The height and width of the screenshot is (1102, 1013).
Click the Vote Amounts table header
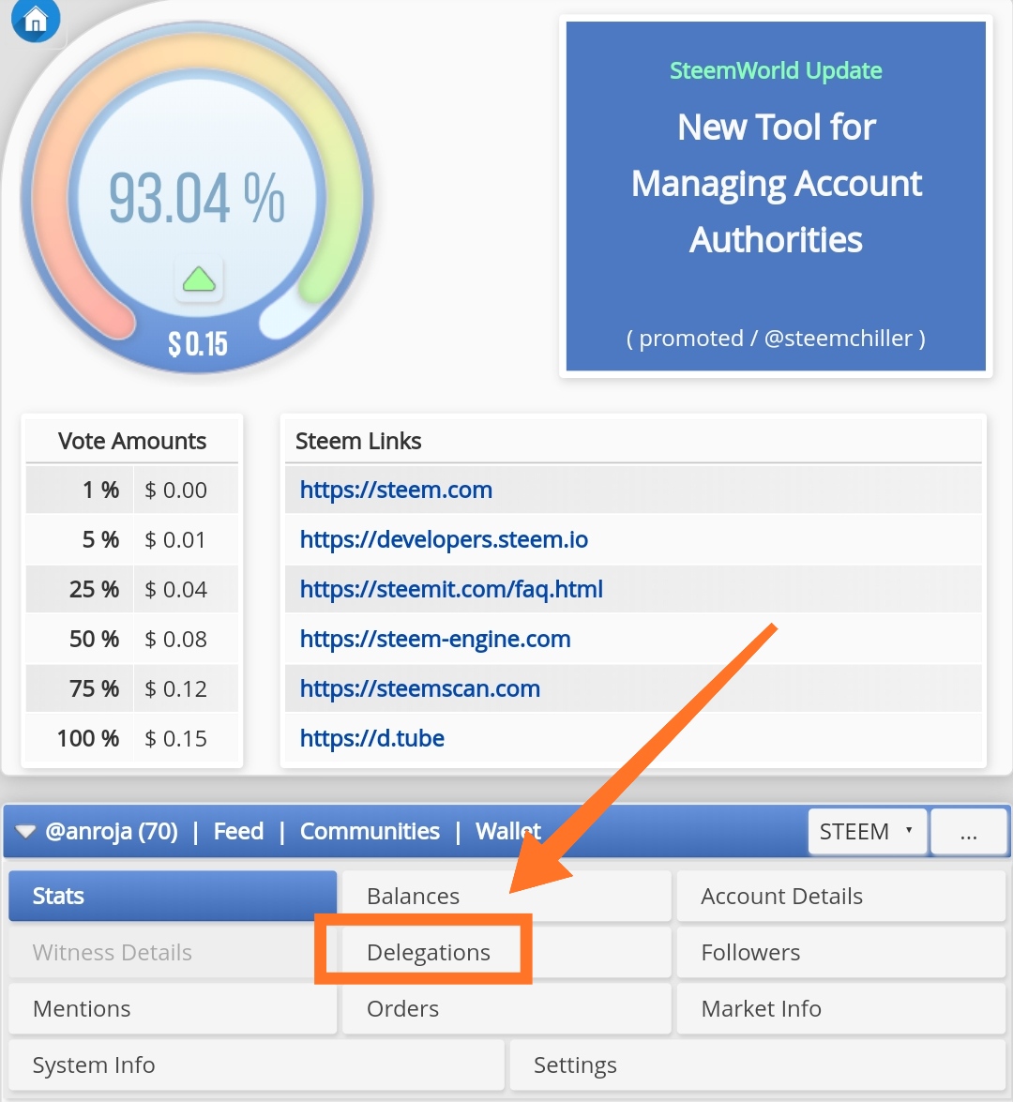pyautogui.click(x=132, y=441)
